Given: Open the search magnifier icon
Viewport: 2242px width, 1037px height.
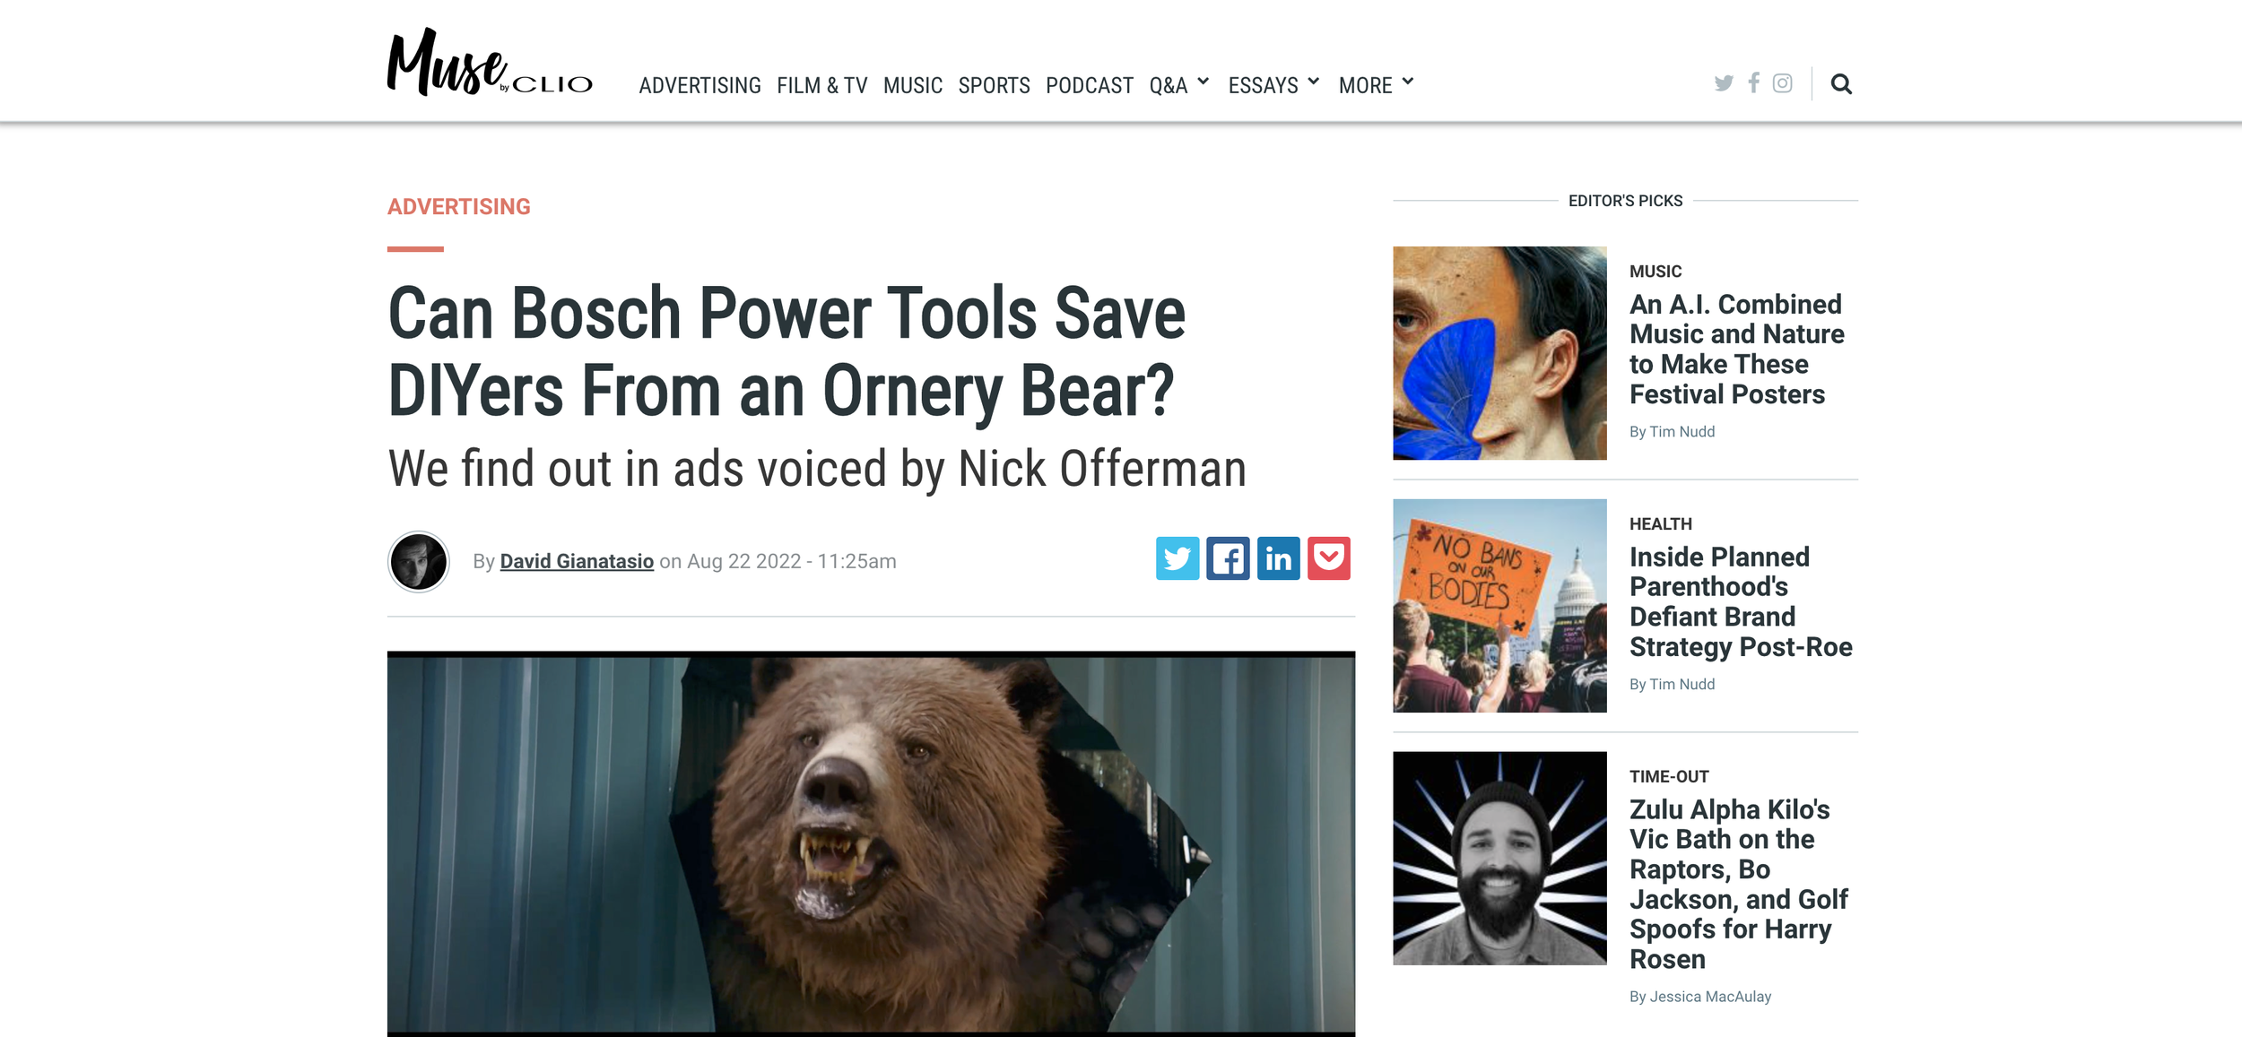Looking at the screenshot, I should click(x=1840, y=84).
